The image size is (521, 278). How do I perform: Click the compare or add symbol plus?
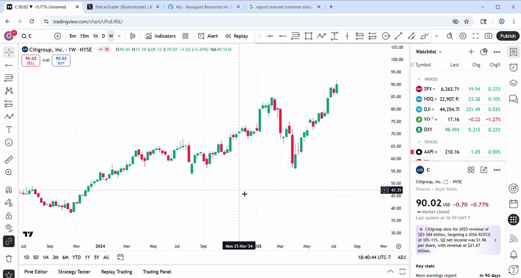click(x=58, y=36)
